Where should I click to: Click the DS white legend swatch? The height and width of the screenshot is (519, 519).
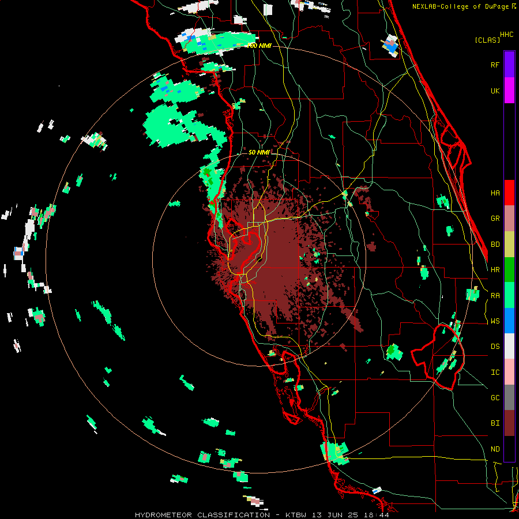509,346
